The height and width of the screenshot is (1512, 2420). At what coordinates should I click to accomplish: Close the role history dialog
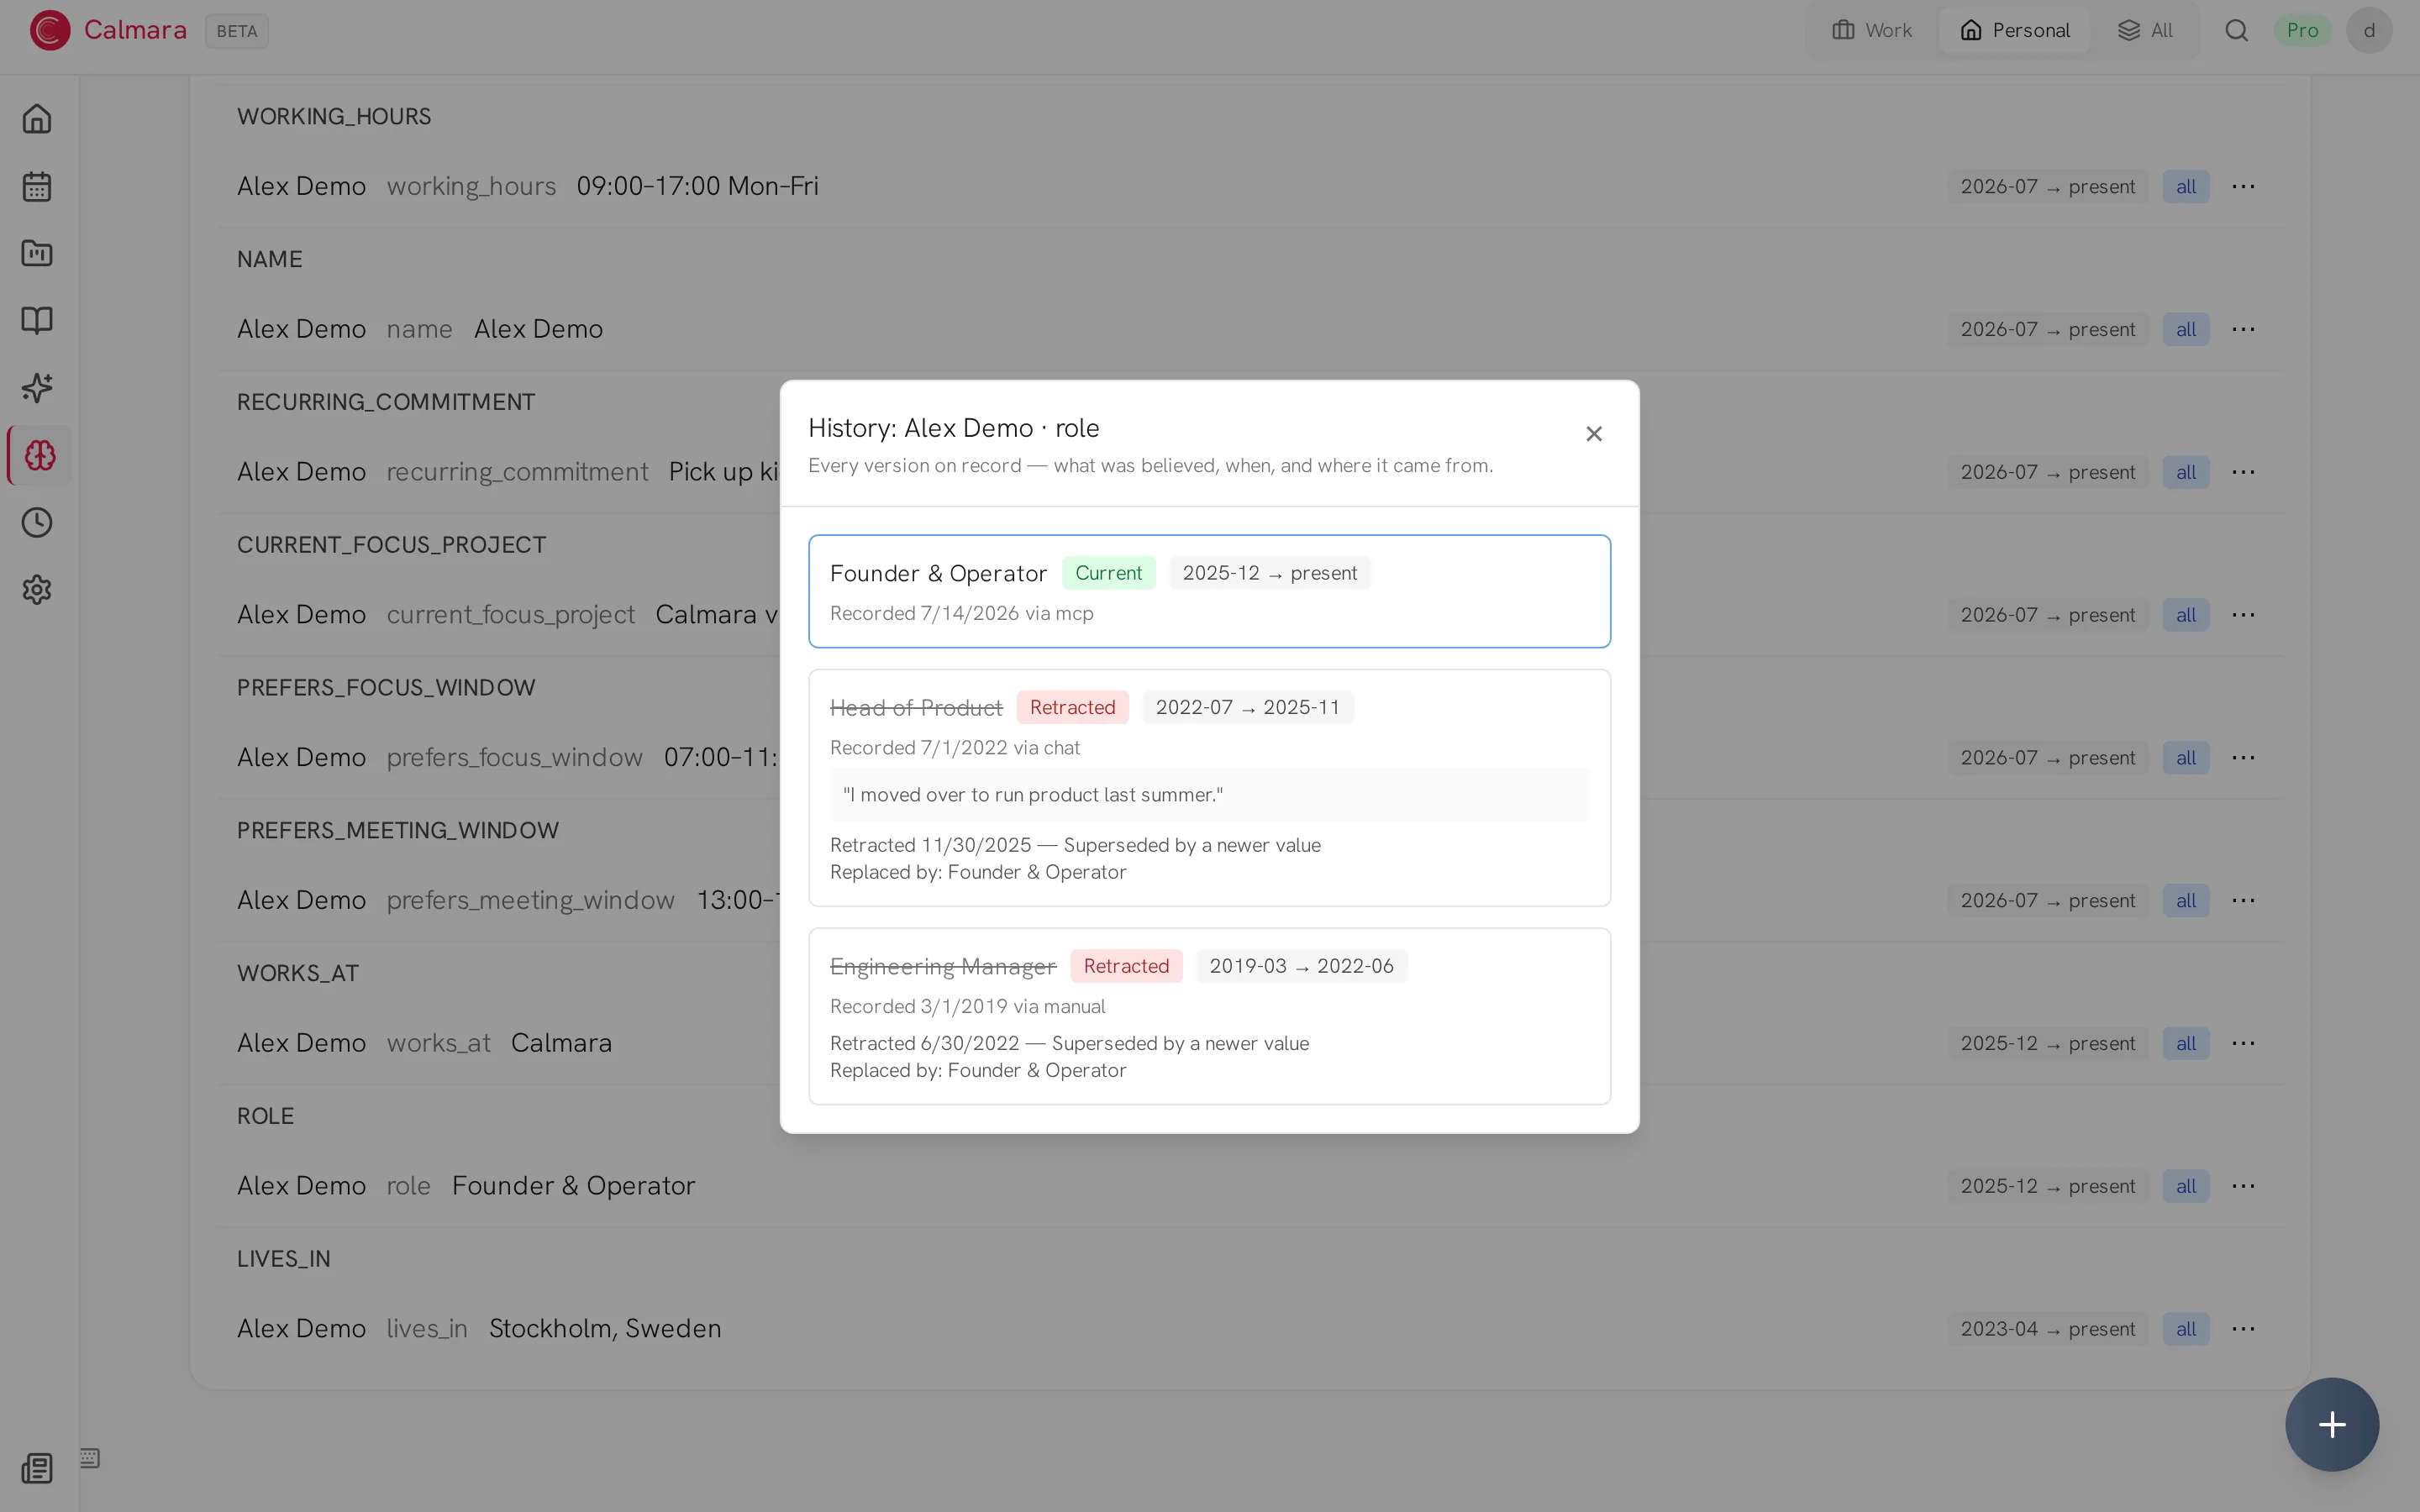[x=1594, y=433]
